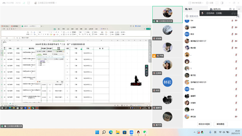Enter fullscreen mode via the top-bar icon
This screenshot has height=136, width=242.
point(217,3)
